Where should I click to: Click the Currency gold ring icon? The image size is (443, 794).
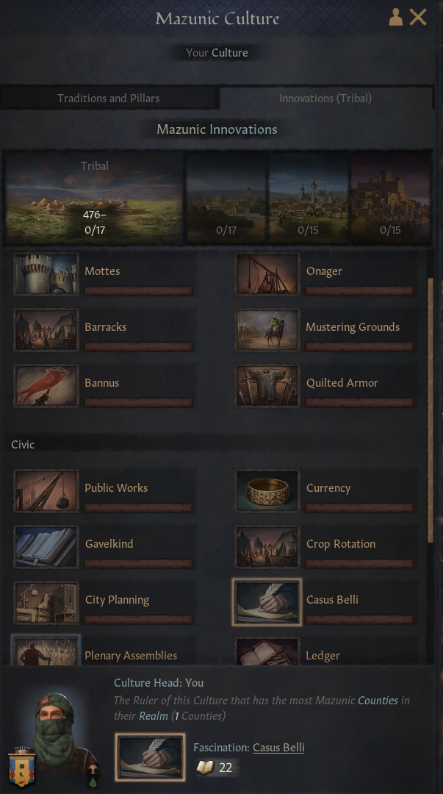[267, 490]
